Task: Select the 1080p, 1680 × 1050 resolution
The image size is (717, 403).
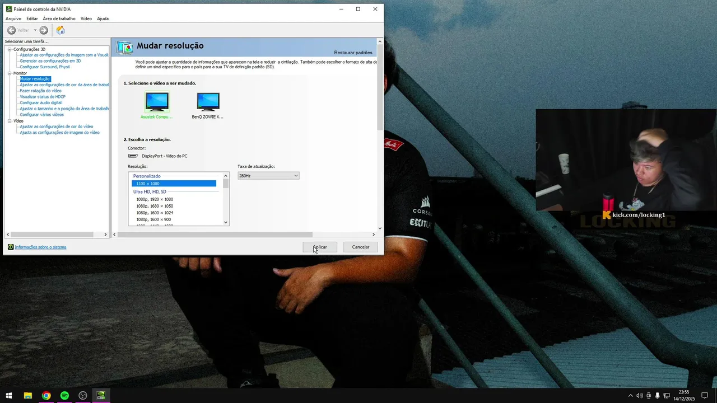Action: click(155, 206)
